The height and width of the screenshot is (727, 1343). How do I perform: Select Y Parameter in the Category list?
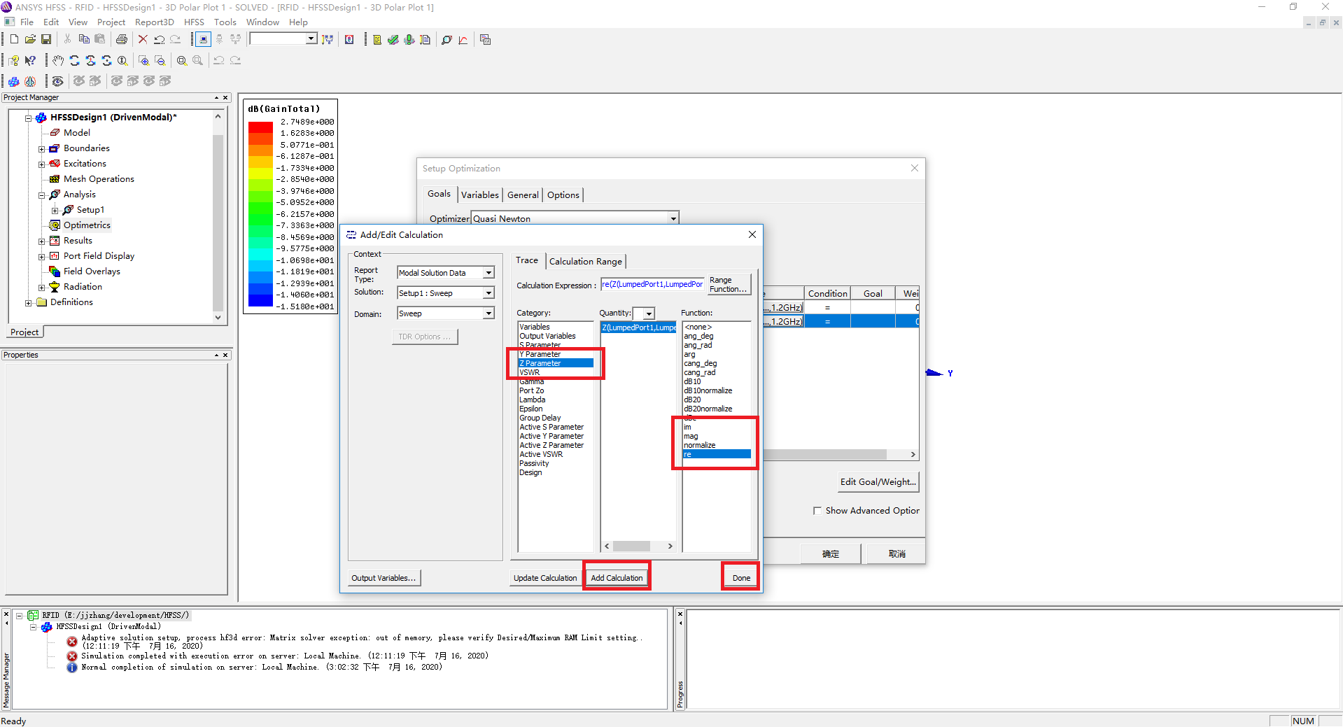[540, 354]
